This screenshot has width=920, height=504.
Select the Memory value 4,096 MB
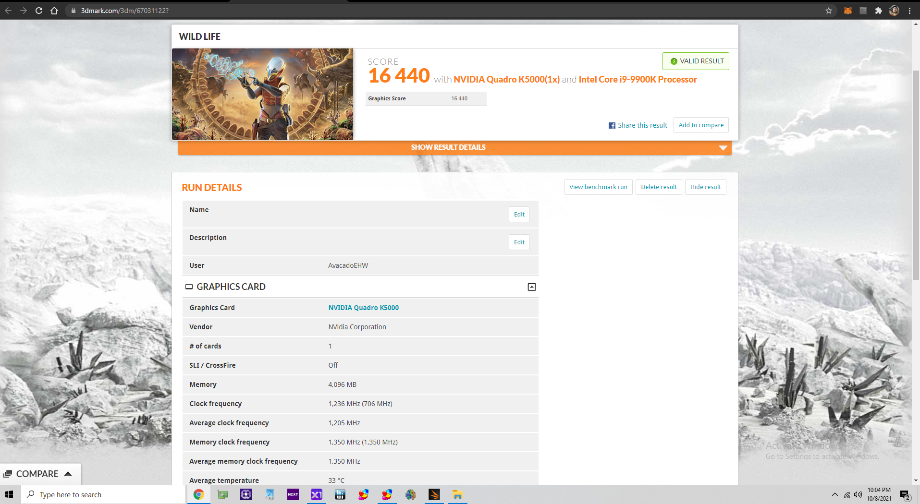pos(343,384)
